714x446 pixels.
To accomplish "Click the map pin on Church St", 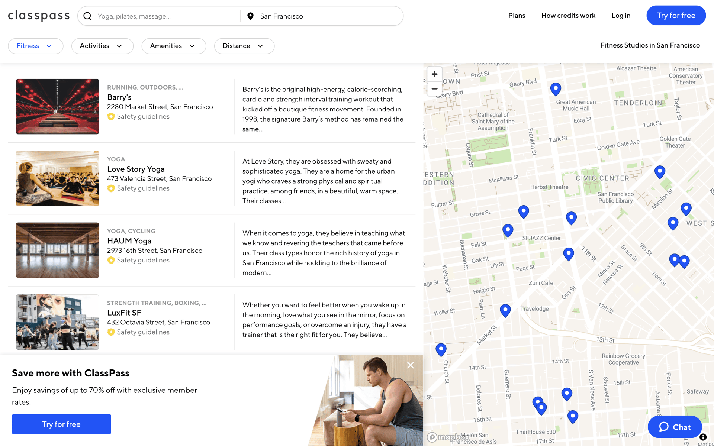I will point(441,350).
